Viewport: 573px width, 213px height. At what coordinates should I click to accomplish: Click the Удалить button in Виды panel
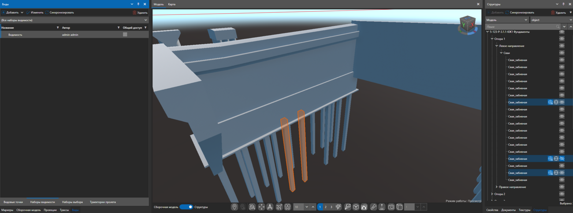[x=140, y=13]
